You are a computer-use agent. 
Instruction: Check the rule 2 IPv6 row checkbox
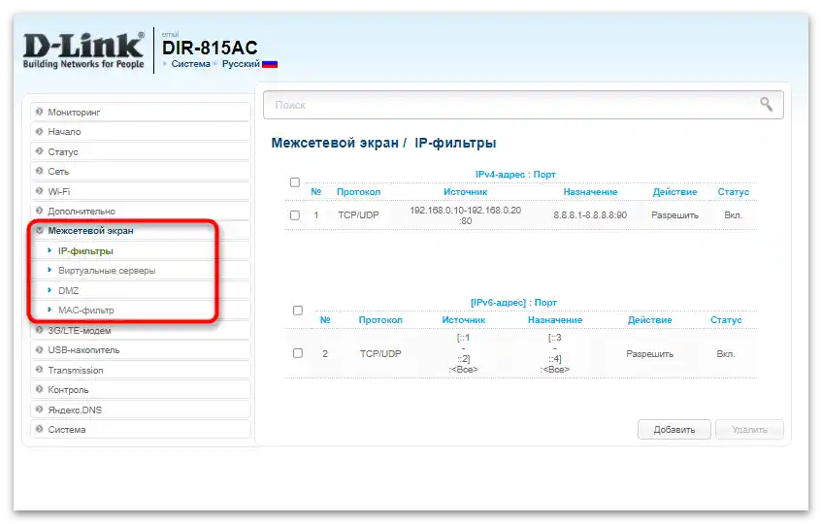[298, 353]
